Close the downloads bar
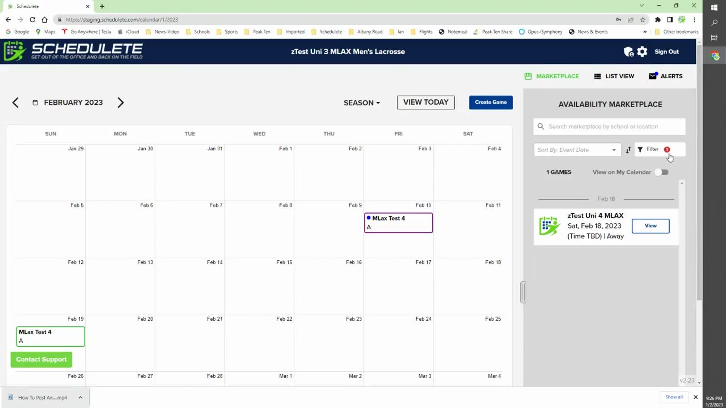Image resolution: width=726 pixels, height=408 pixels. click(695, 397)
